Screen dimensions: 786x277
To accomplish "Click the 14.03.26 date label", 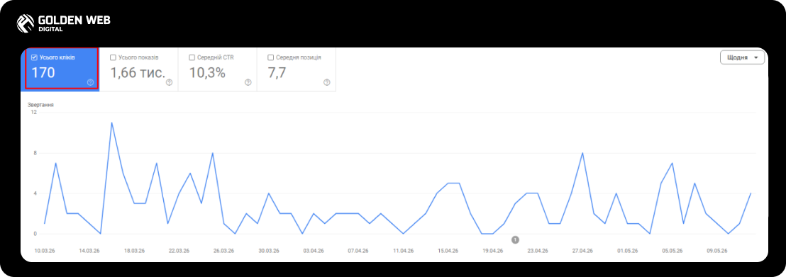I will [89, 251].
